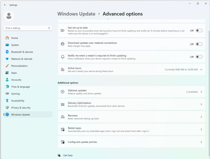Click 'Restart apps' title text
The width and height of the screenshot is (210, 159).
pyautogui.click(x=74, y=128)
